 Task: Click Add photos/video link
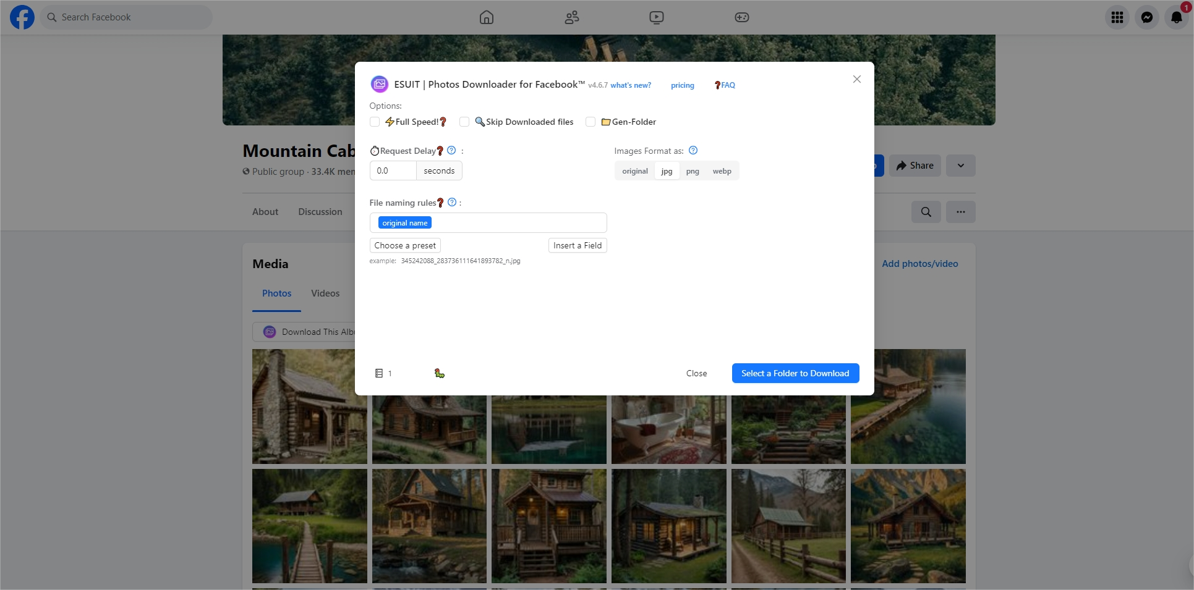(x=919, y=264)
